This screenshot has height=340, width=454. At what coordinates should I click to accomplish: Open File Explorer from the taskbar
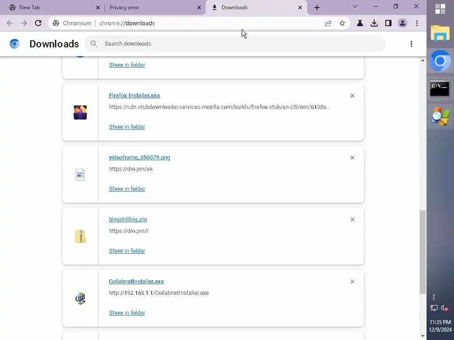pos(440,33)
